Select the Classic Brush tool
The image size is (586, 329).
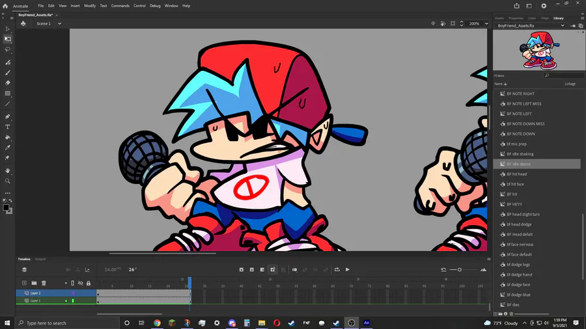coord(7,73)
